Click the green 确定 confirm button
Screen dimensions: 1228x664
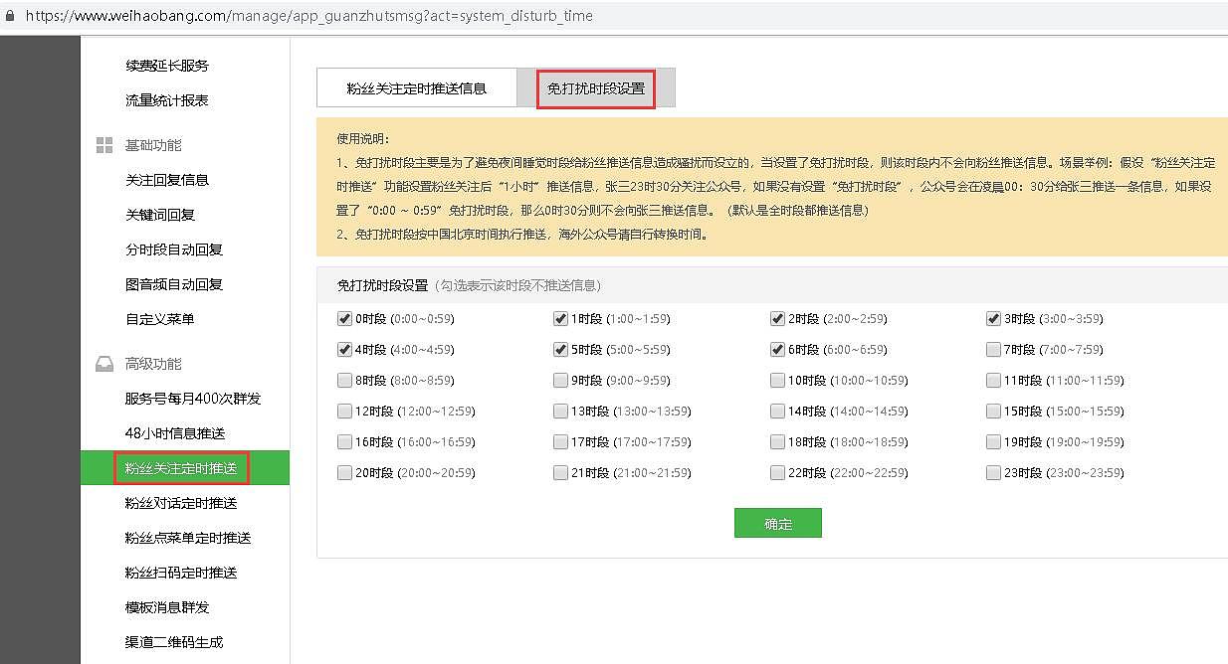(x=777, y=523)
